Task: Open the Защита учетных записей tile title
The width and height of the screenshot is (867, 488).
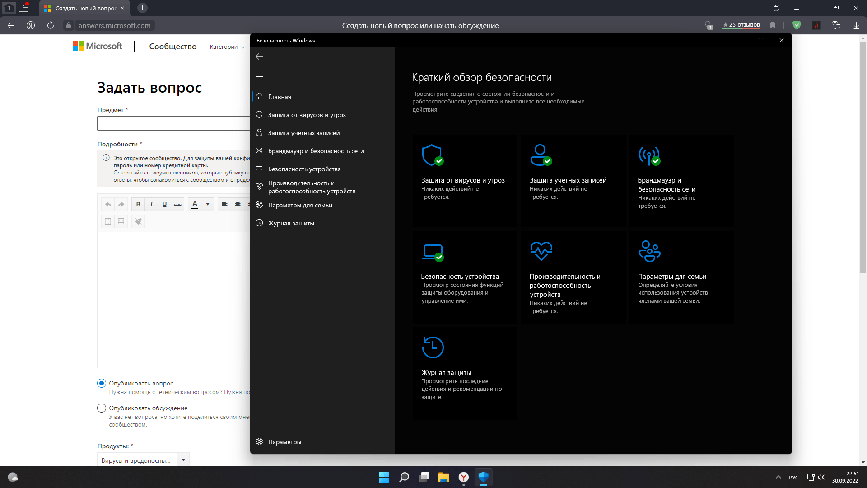Action: tap(568, 180)
